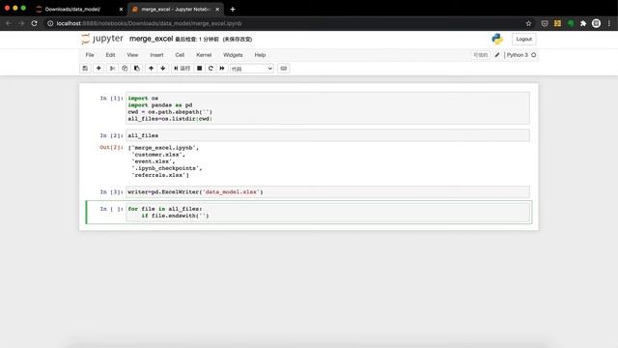Go back in the browser
Image resolution: width=618 pixels, height=348 pixels.
coord(9,23)
